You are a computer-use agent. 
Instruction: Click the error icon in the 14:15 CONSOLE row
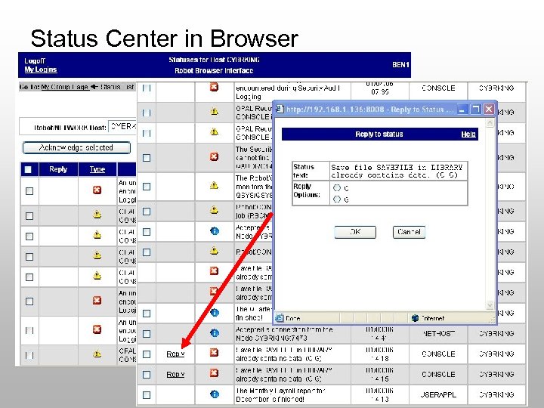[214, 373]
